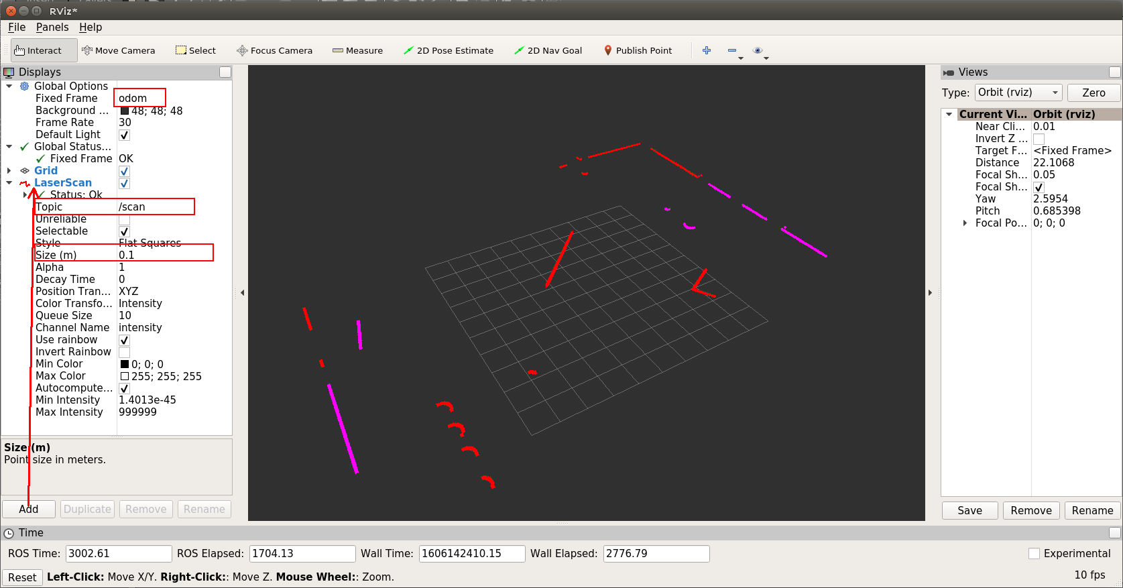The width and height of the screenshot is (1123, 588).
Task: Click the Grid display icon
Action: tap(25, 171)
